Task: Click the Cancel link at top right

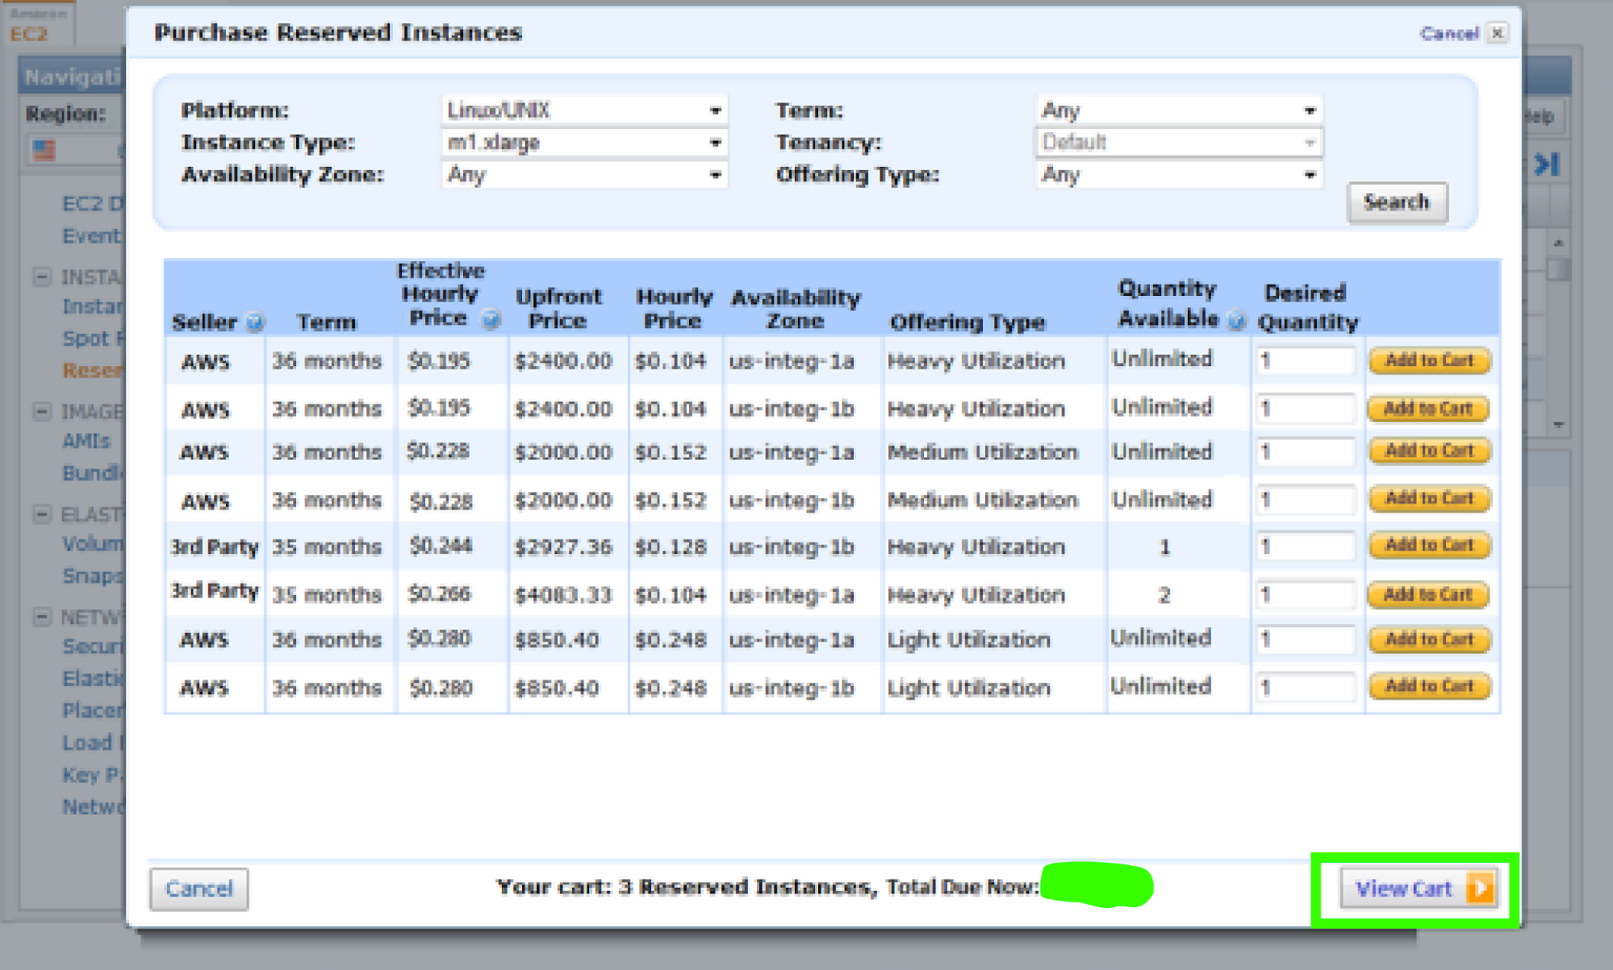Action: [1449, 33]
